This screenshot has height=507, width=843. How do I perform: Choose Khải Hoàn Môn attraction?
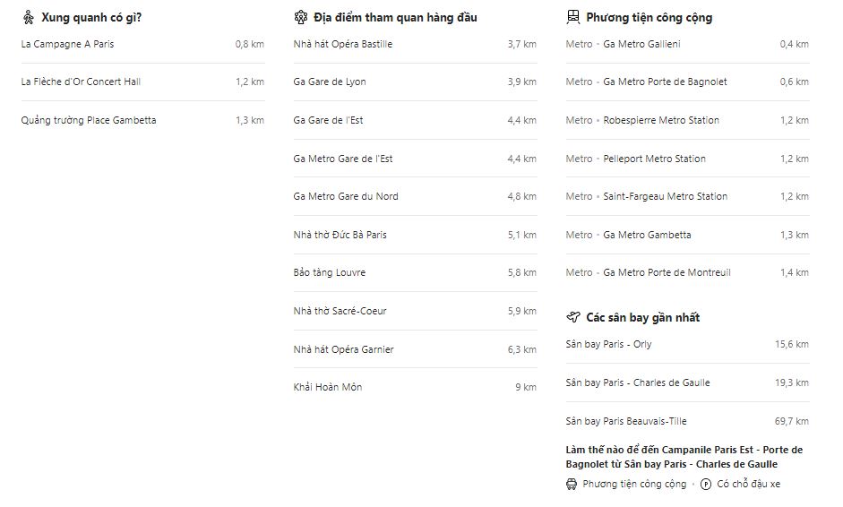(x=328, y=387)
